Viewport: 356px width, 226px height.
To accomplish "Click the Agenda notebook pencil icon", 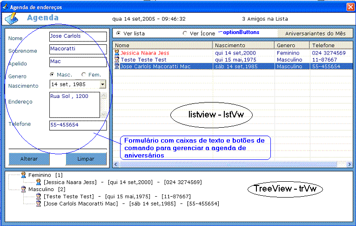I will [x=11, y=19].
